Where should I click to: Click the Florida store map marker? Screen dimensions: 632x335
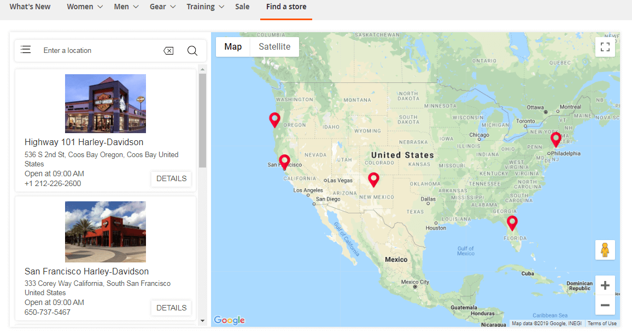click(x=512, y=223)
